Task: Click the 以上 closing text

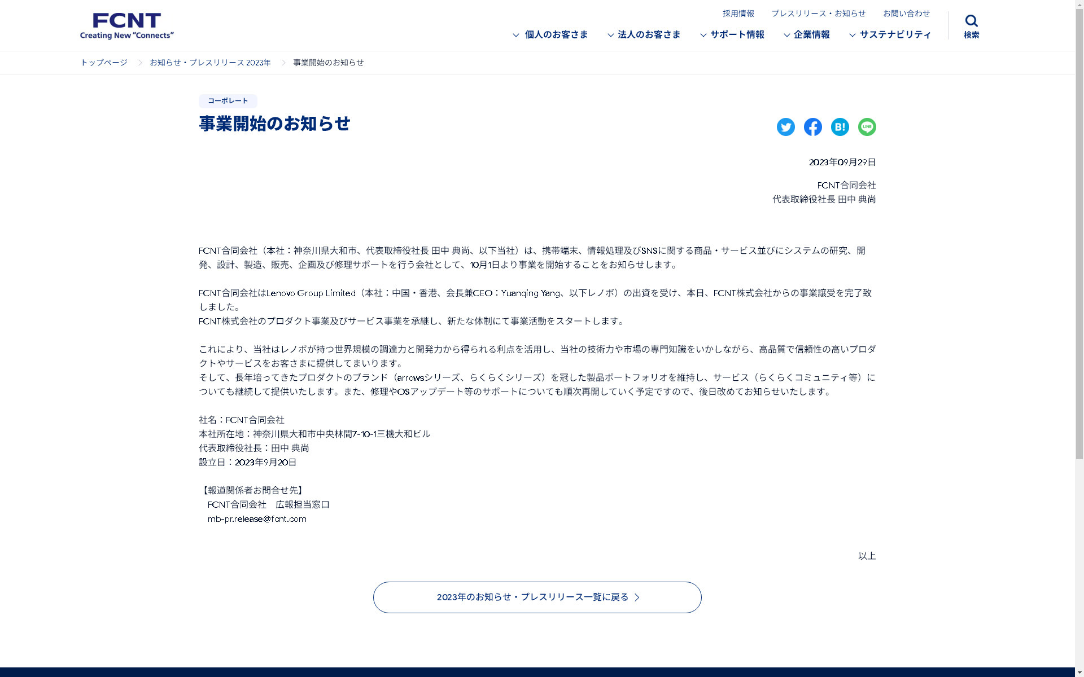Action: click(x=867, y=556)
